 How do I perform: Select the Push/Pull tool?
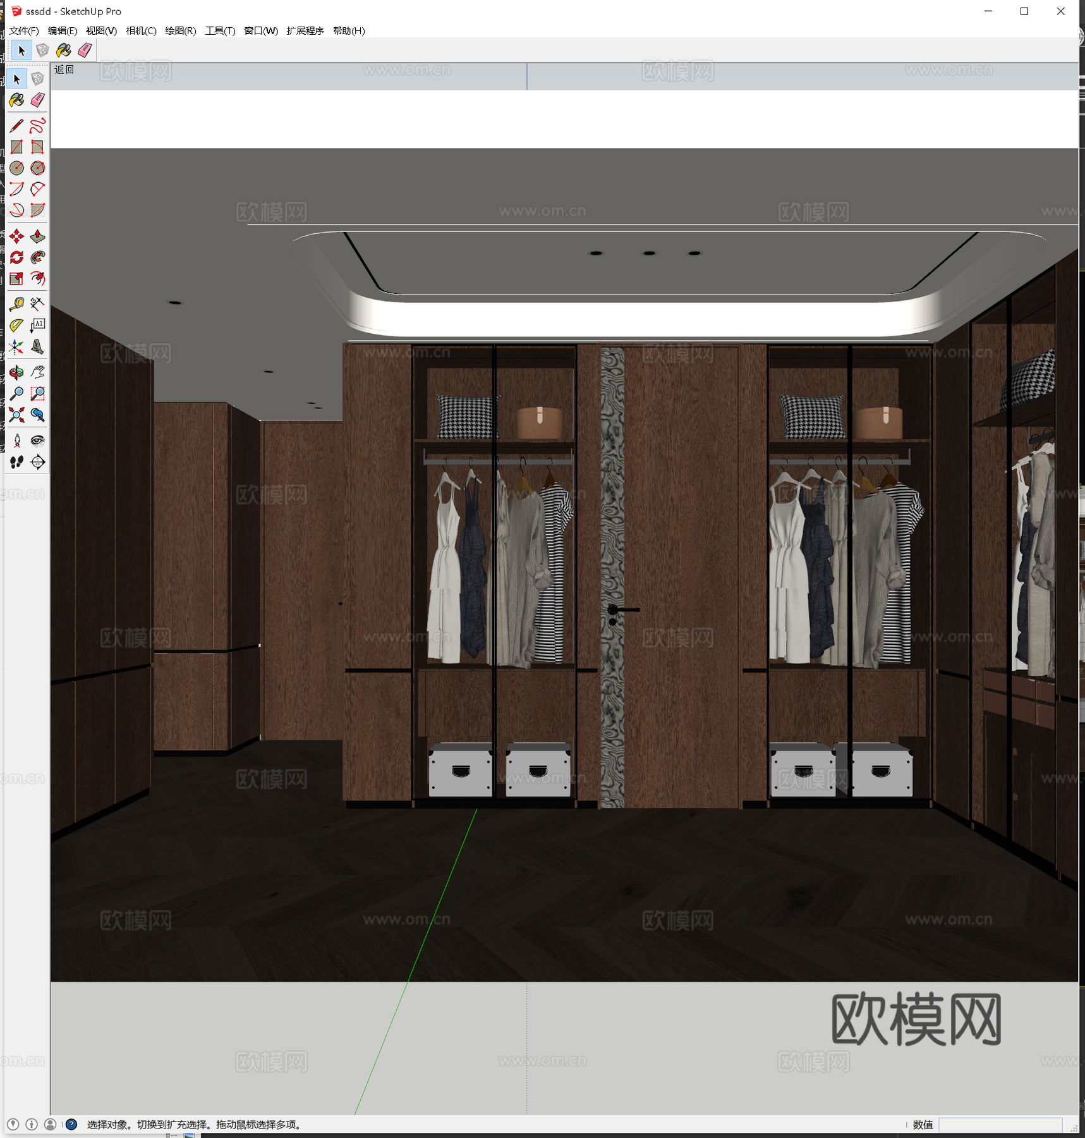[38, 236]
